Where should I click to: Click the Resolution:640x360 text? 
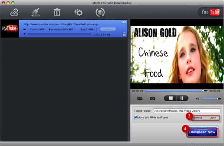pos(61,29)
